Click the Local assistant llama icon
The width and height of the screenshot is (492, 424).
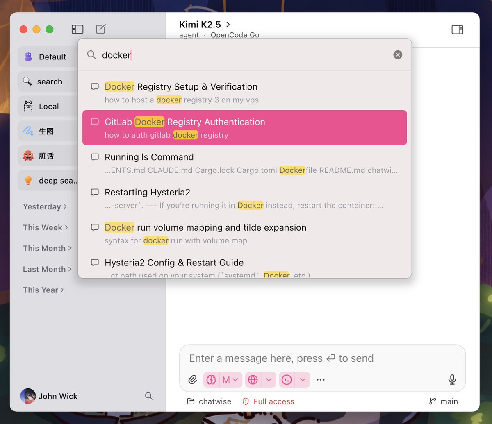point(28,107)
